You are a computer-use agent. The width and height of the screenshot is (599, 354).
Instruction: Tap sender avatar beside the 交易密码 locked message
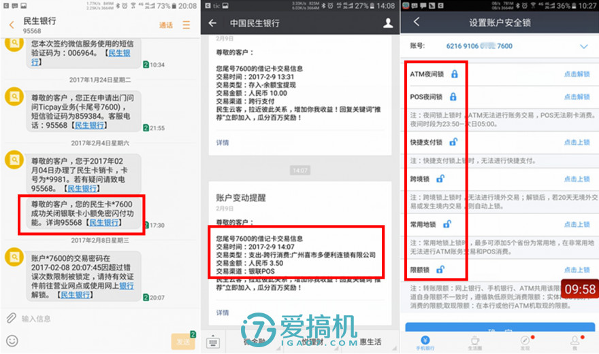[14, 257]
